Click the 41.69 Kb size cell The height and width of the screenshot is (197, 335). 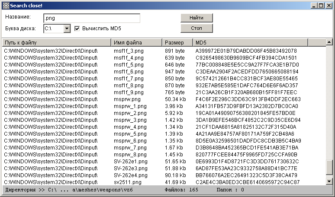click(175, 182)
